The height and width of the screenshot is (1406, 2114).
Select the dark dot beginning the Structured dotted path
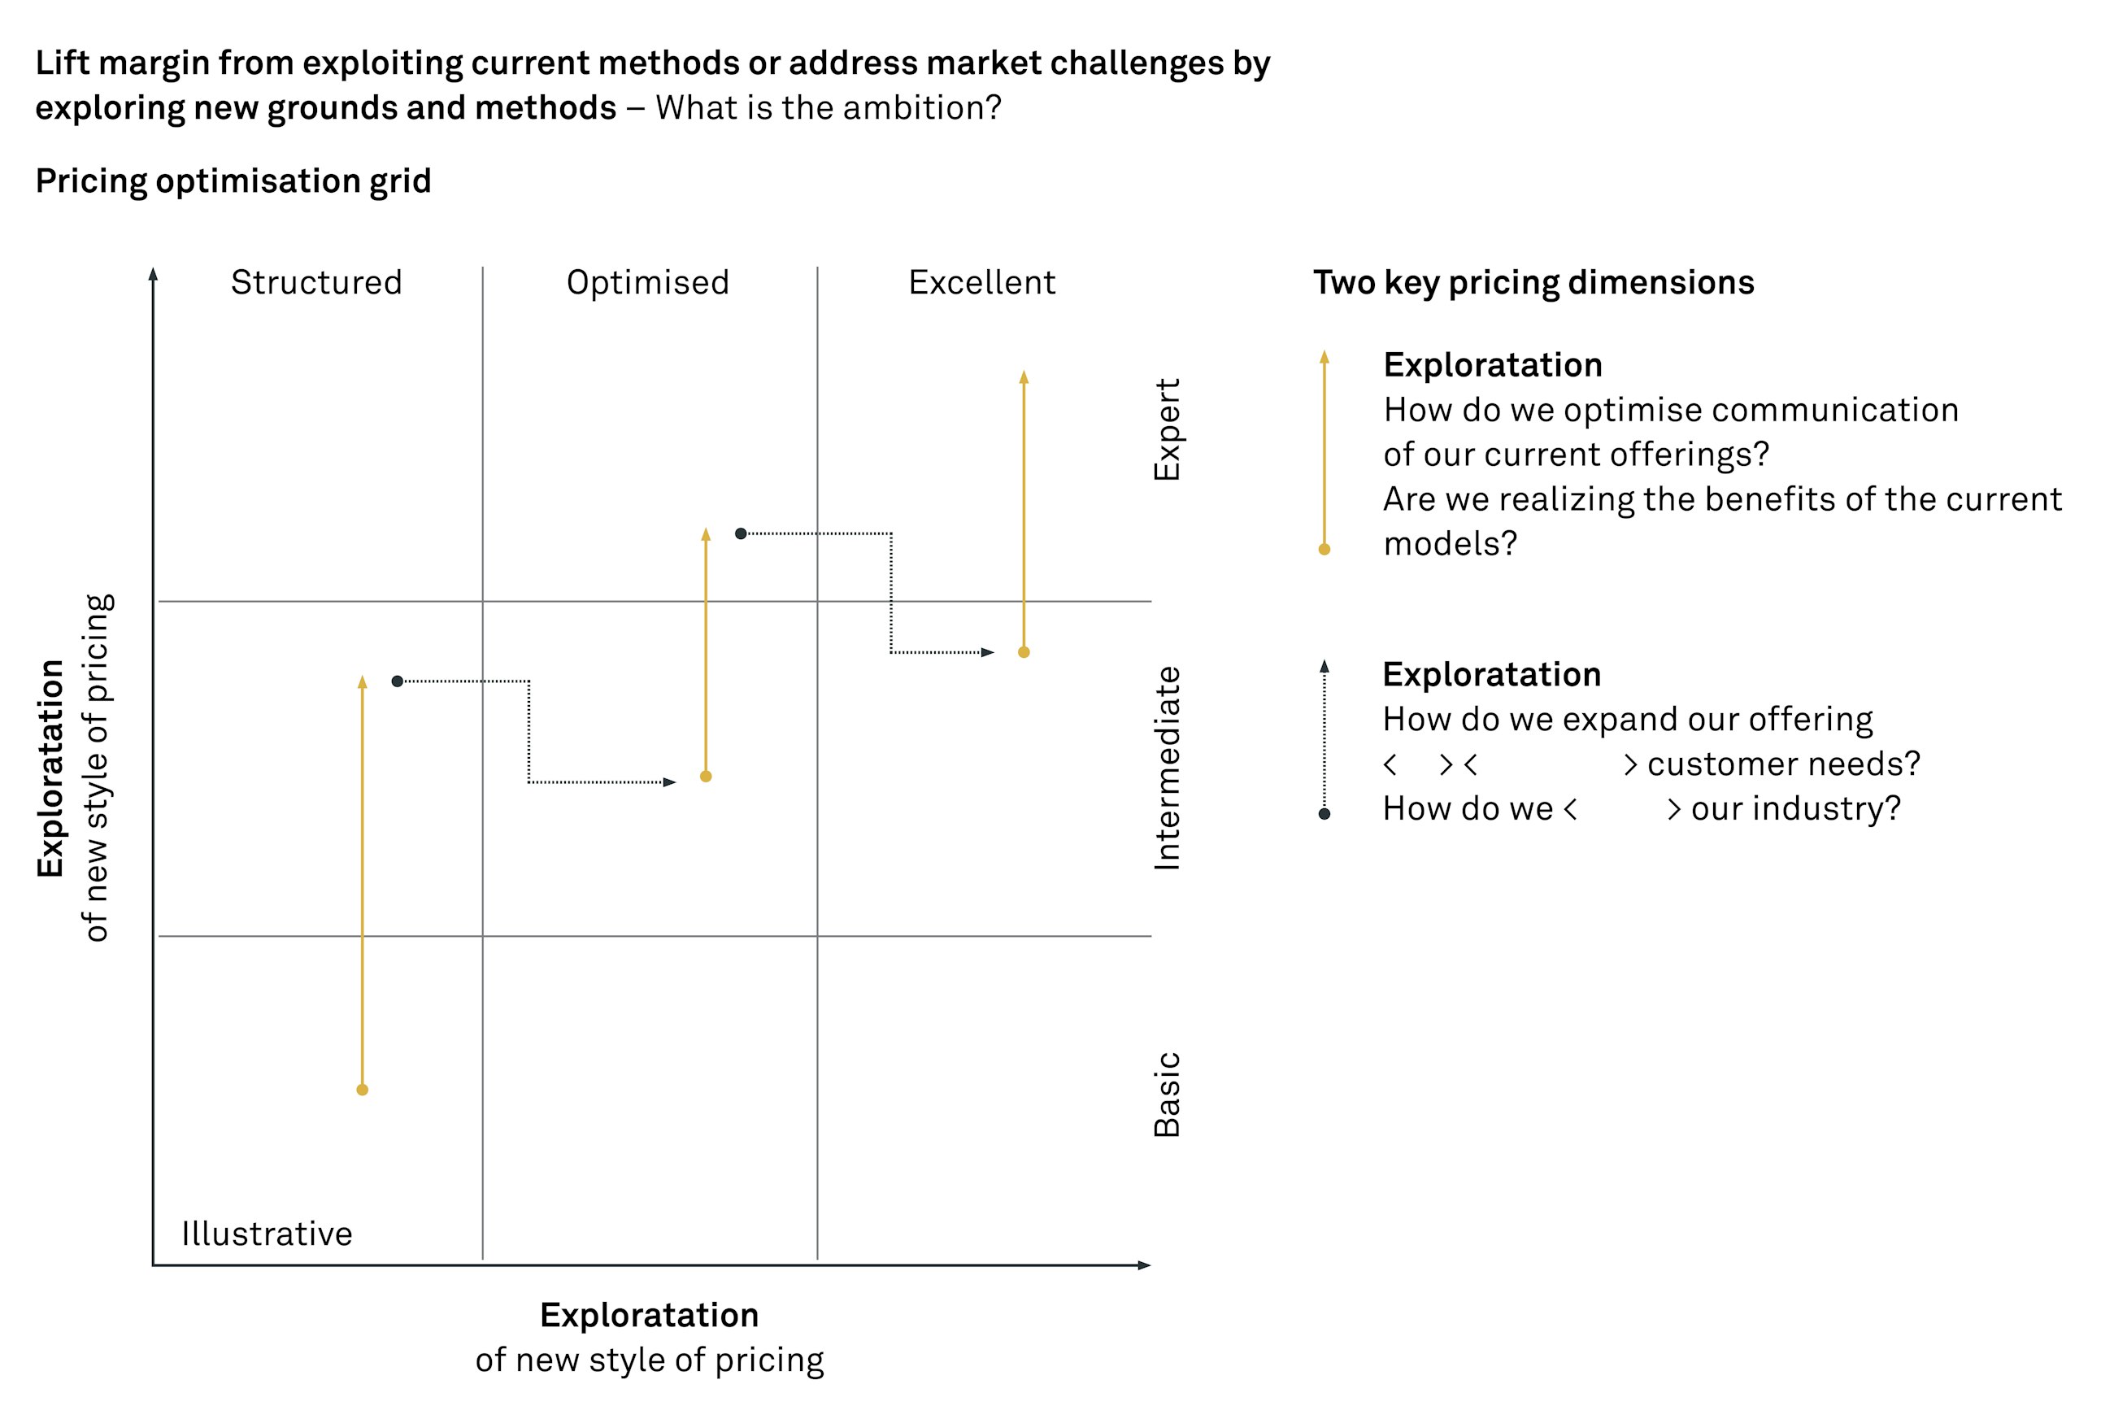click(397, 681)
